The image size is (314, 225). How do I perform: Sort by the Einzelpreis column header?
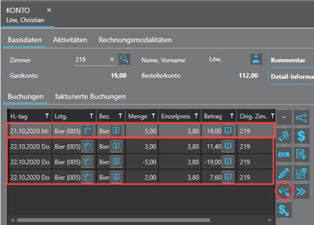tap(176, 116)
